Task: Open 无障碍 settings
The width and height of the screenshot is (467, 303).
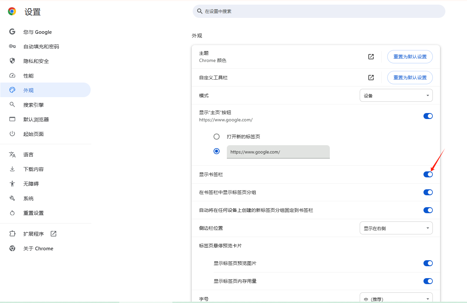Action: point(46,184)
